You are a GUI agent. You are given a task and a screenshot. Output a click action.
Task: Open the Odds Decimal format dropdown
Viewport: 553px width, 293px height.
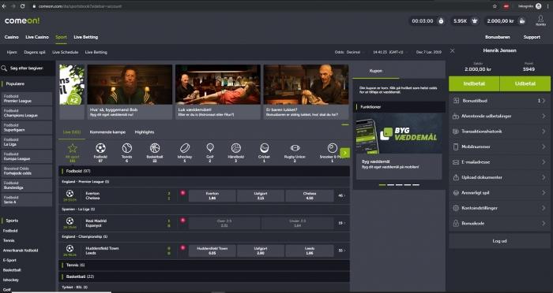[x=349, y=52]
